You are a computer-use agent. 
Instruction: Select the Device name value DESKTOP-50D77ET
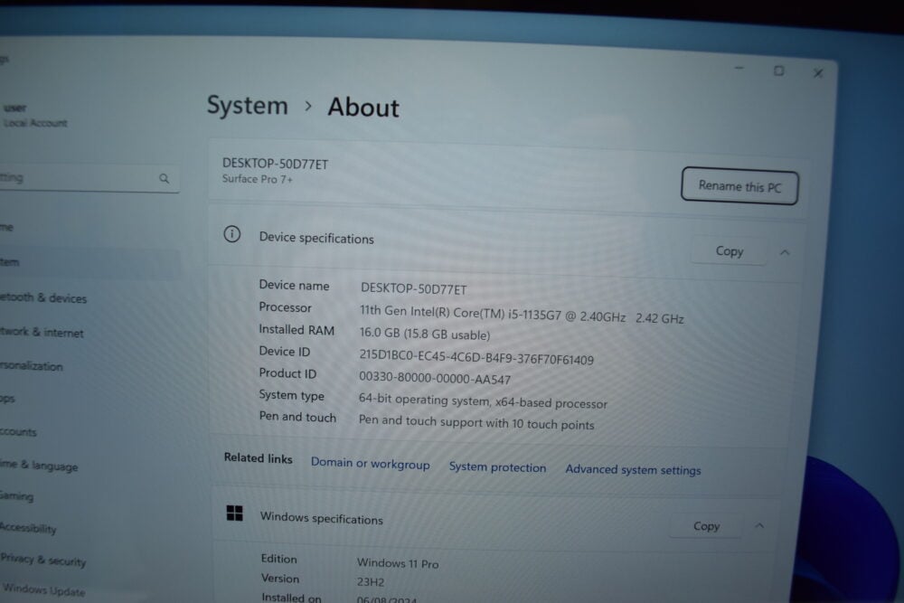coord(413,288)
